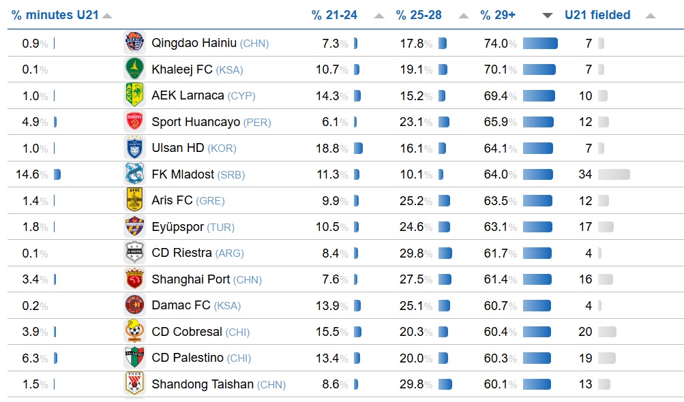Viewport: 684px width, 402px height.
Task: Open the Shandong Taishan team link
Action: coord(203,384)
